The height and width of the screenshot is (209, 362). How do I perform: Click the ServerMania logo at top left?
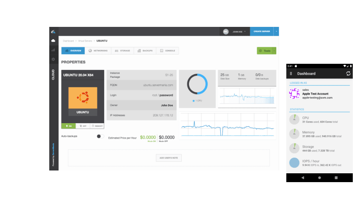coord(53,32)
